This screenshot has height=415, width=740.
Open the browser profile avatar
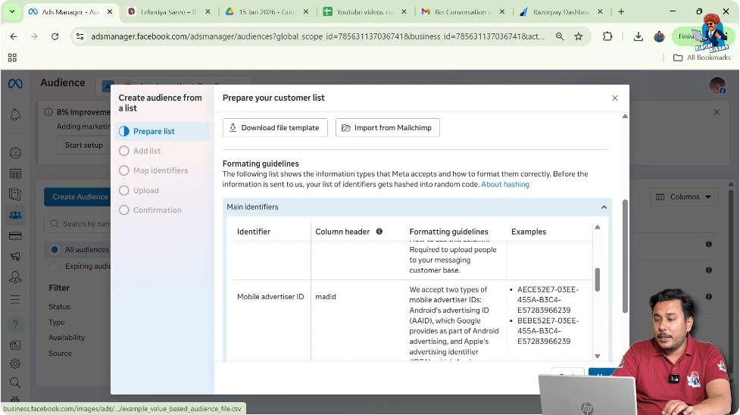tap(659, 36)
